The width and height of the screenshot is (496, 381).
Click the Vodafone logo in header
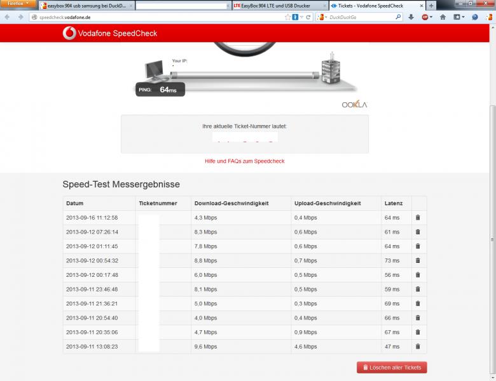point(69,33)
